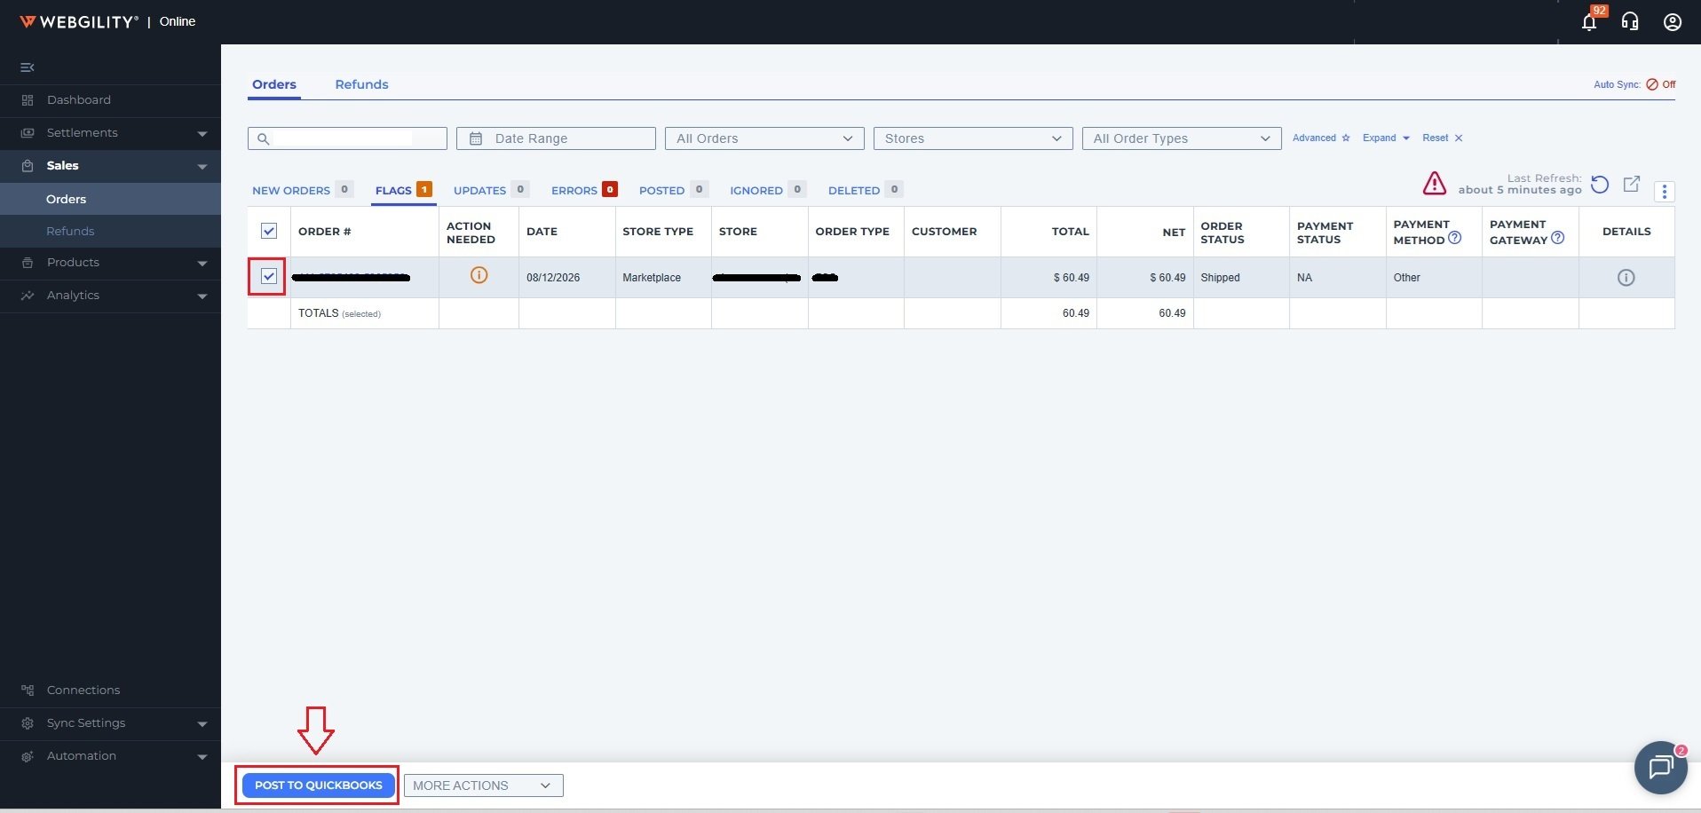Open the More Actions dropdown
The image size is (1701, 813).
(484, 785)
